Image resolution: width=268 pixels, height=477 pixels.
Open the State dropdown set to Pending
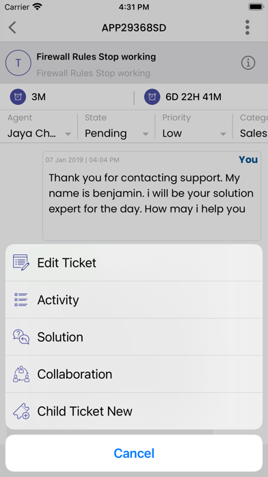[x=116, y=127]
